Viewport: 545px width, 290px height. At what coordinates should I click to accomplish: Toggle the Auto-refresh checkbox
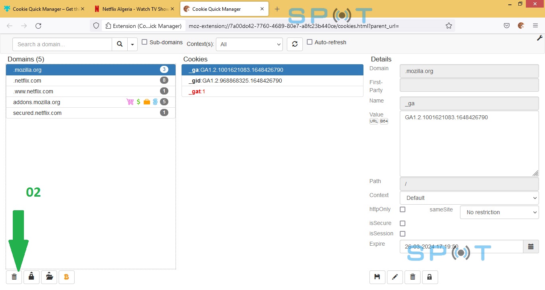(310, 42)
